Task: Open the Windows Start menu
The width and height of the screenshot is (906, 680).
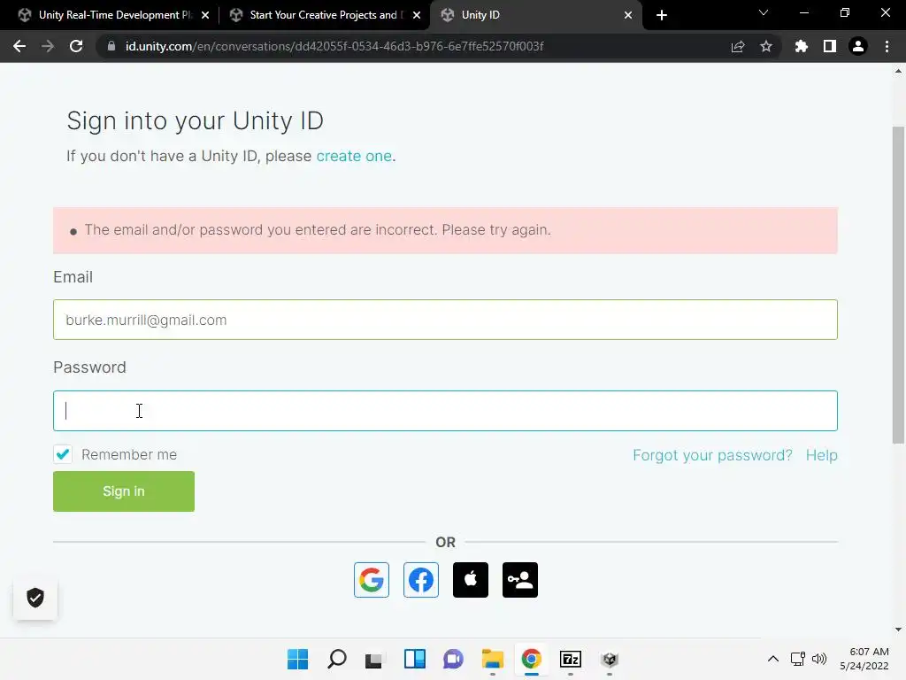Action: coord(297,659)
